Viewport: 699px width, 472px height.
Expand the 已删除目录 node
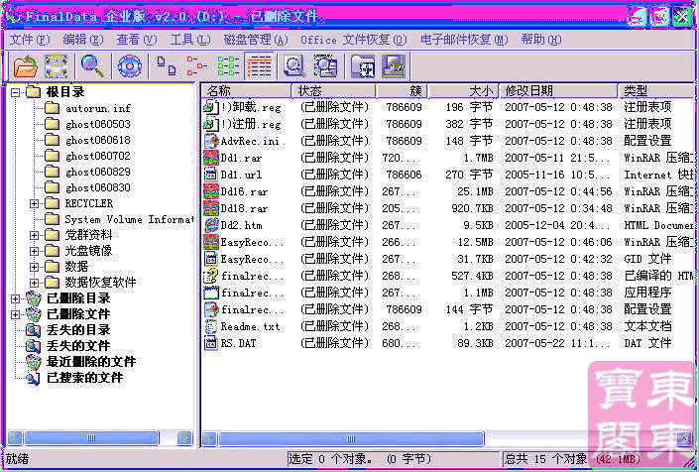click(16, 298)
